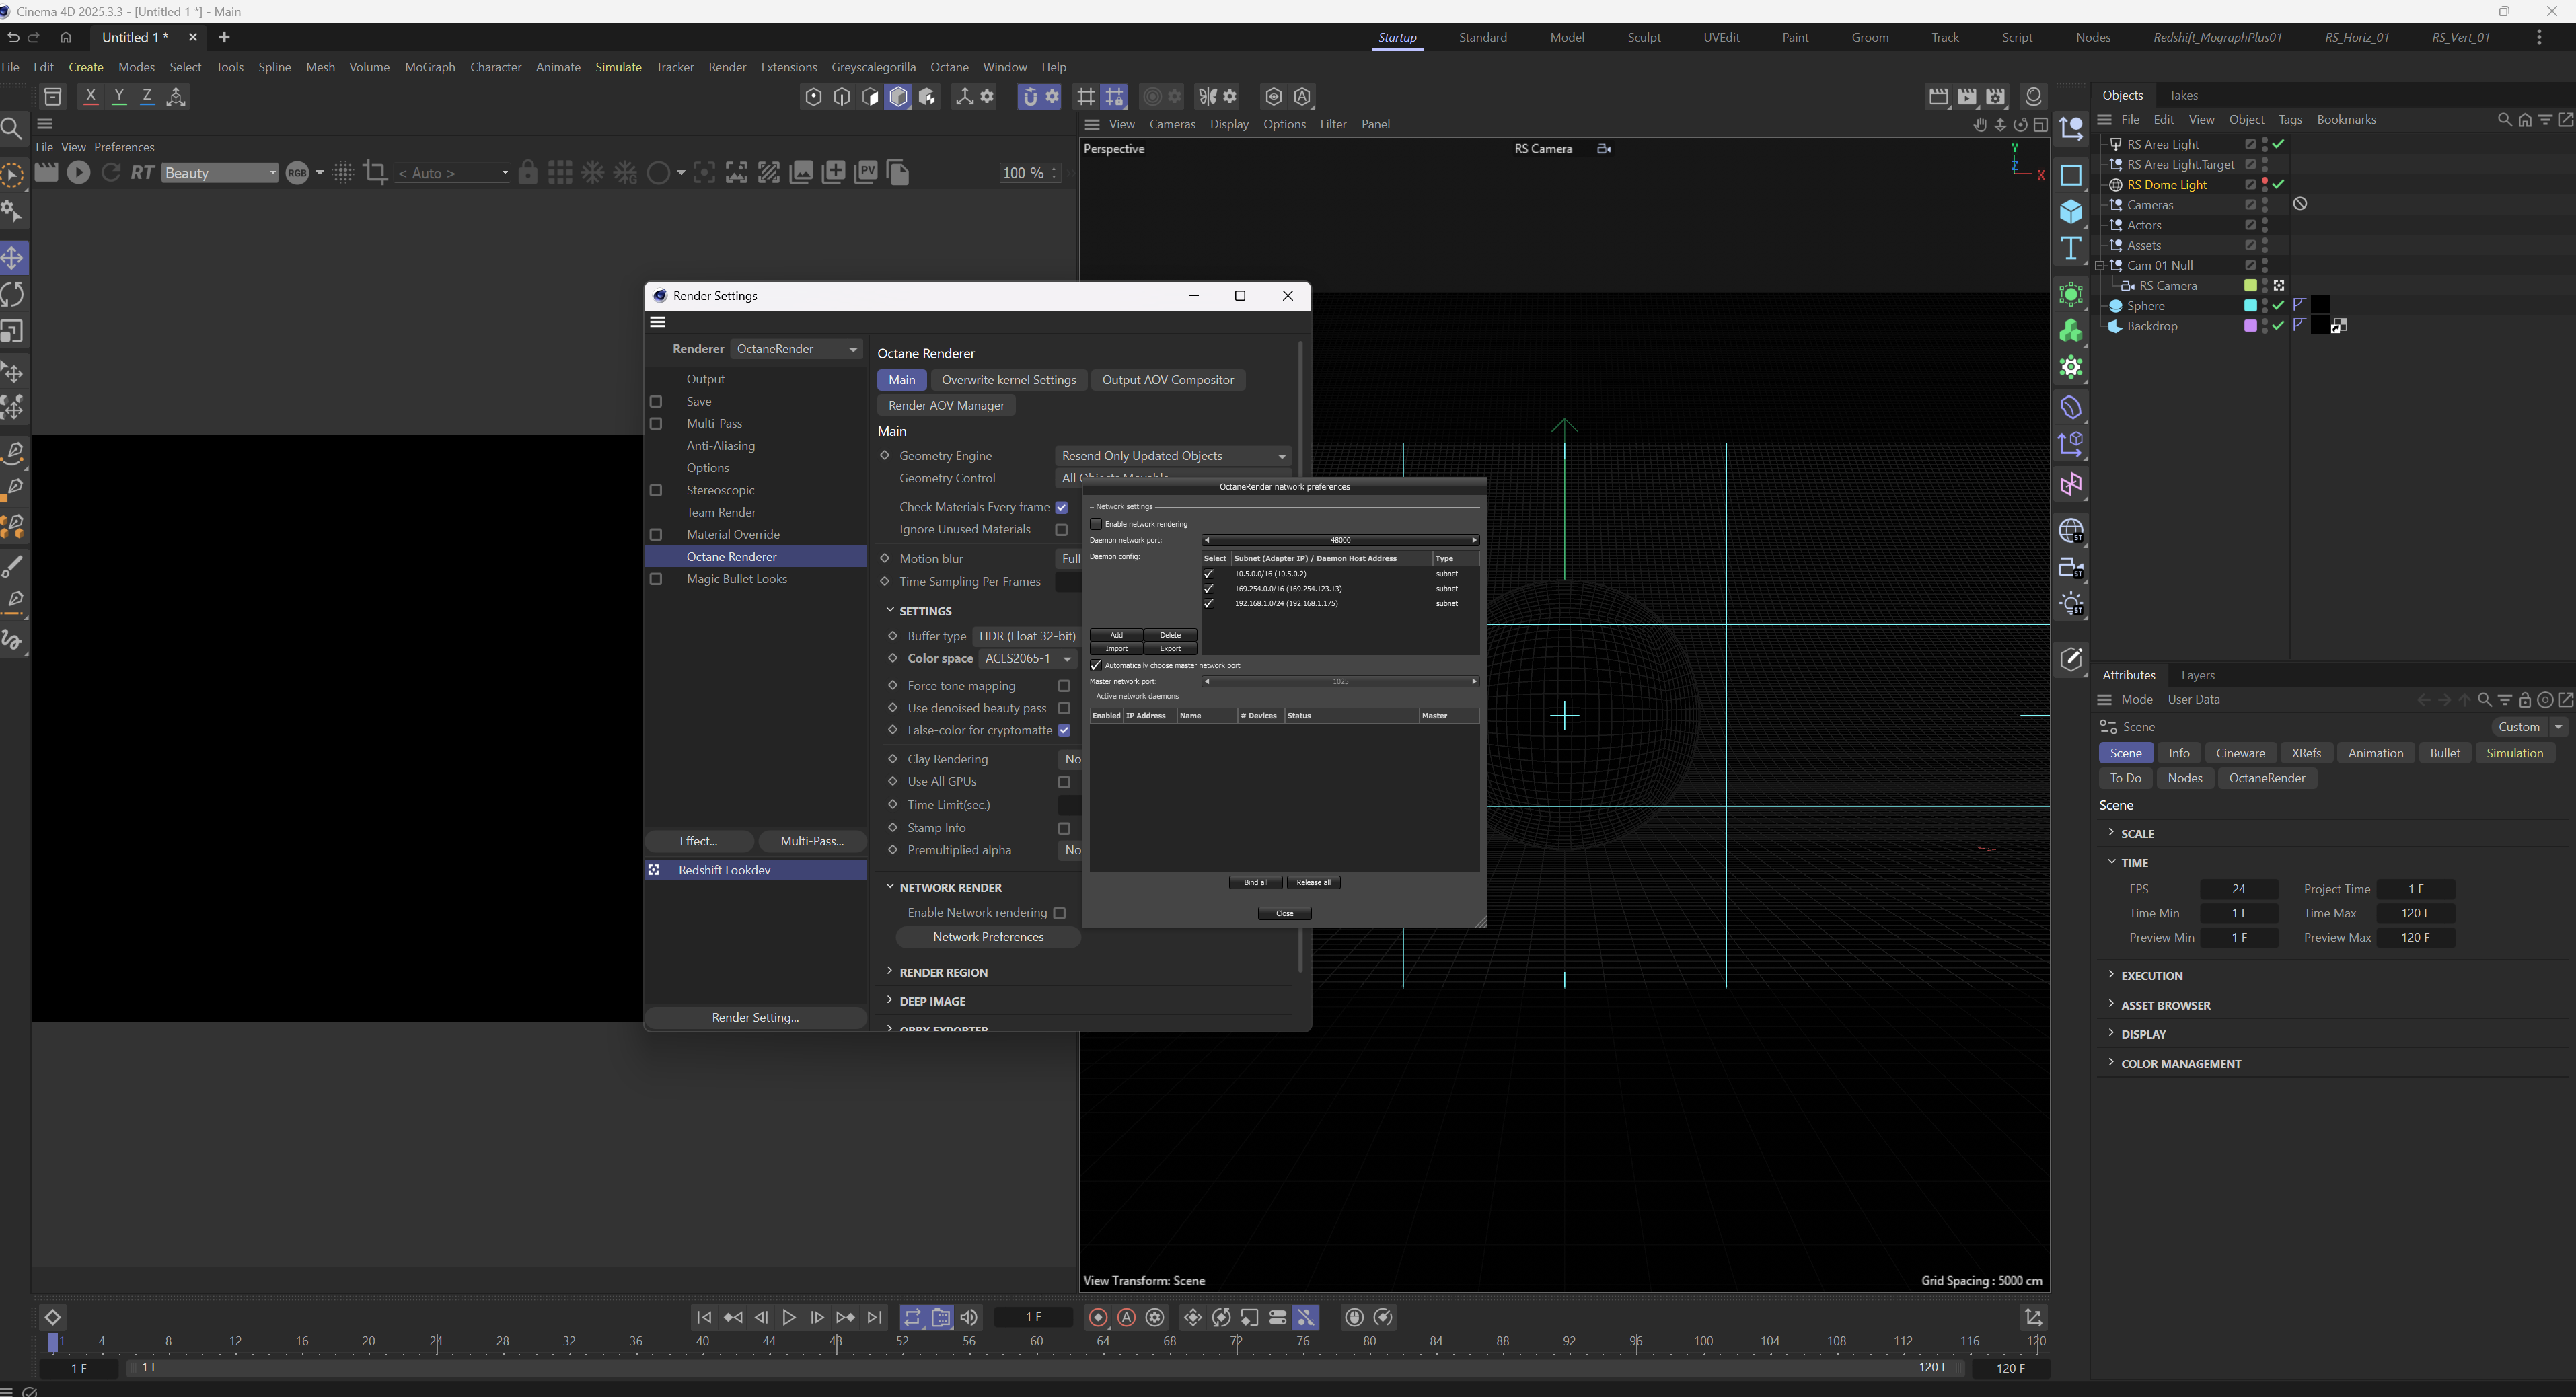The image size is (2576, 1397).
Task: Open the Renderer dropdown showing OctaneRender
Action: tap(796, 349)
